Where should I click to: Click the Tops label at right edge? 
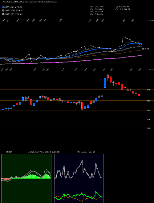pos(152,21)
